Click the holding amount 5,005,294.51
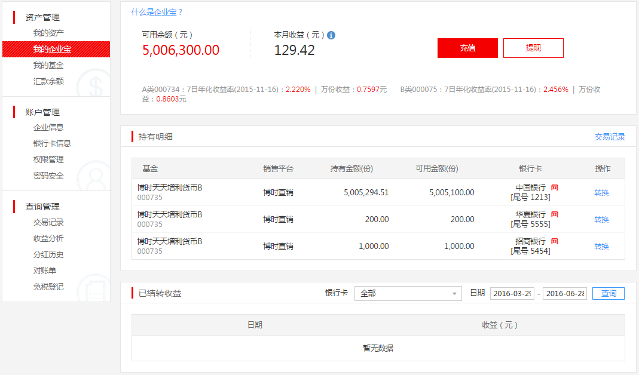Image resolution: width=639 pixels, height=375 pixels. coord(366,193)
